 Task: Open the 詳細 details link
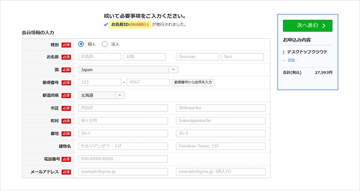tap(291, 60)
